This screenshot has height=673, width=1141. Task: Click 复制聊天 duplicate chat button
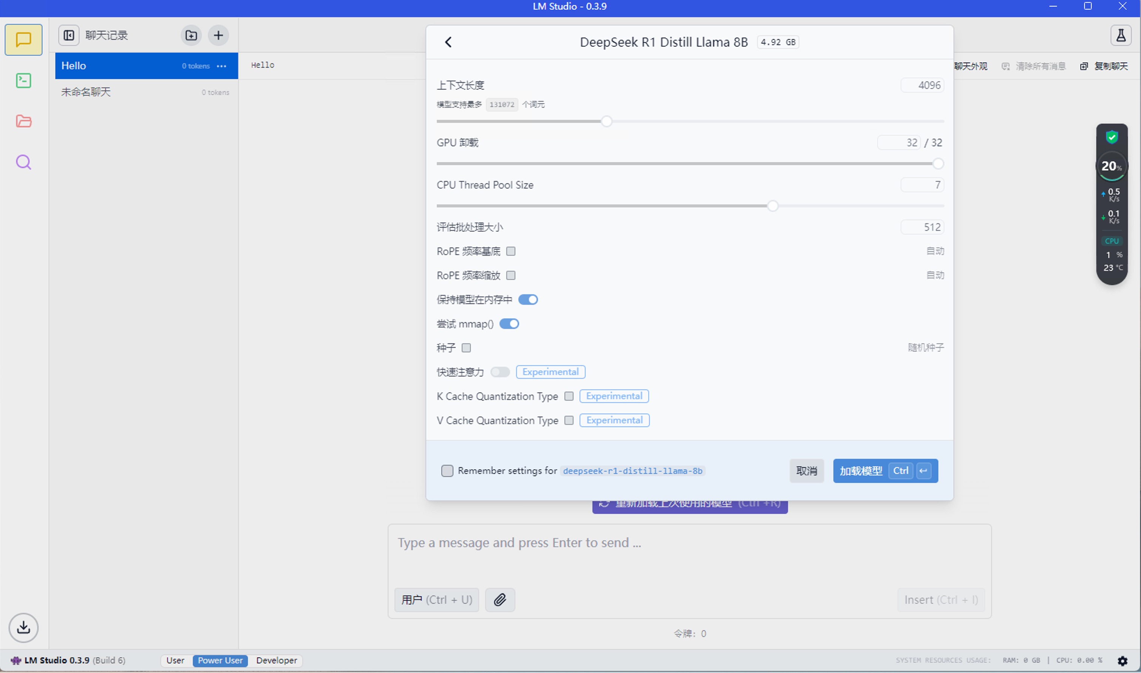1103,66
